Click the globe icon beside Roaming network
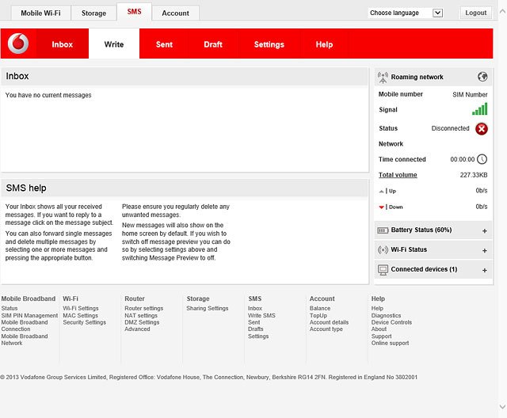 (482, 77)
